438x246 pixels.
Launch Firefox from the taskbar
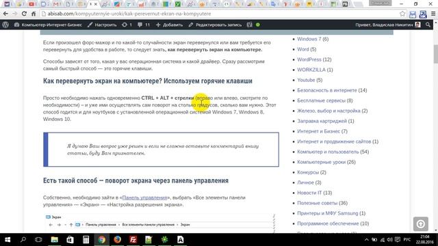pos(117,240)
